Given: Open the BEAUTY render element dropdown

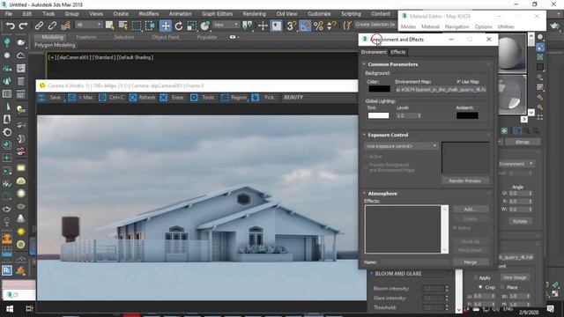Looking at the screenshot, I should 293,98.
